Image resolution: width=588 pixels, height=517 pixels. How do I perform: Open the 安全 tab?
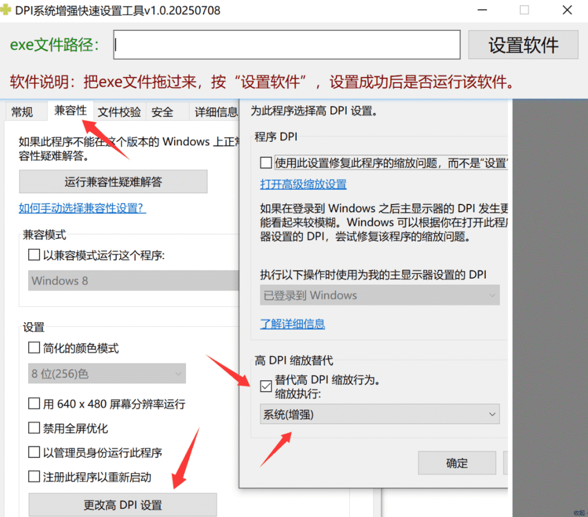tap(164, 111)
